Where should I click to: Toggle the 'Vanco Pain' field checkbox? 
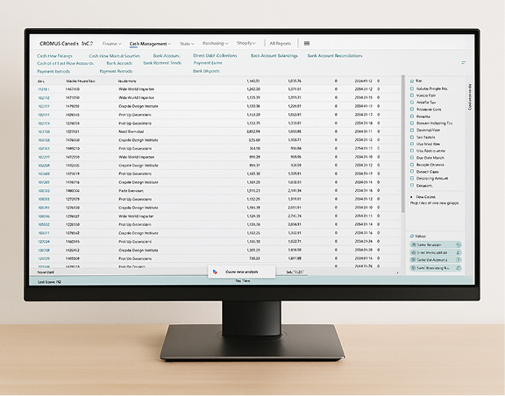click(x=412, y=95)
